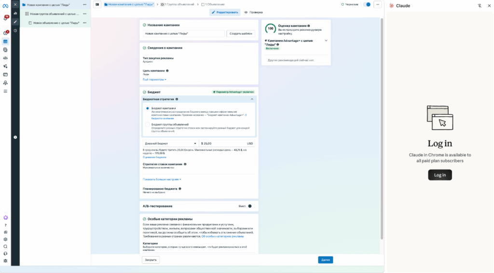The height and width of the screenshot is (273, 494).
Task: Click the vertical scrollbar of the editor
Action: (x=382, y=129)
